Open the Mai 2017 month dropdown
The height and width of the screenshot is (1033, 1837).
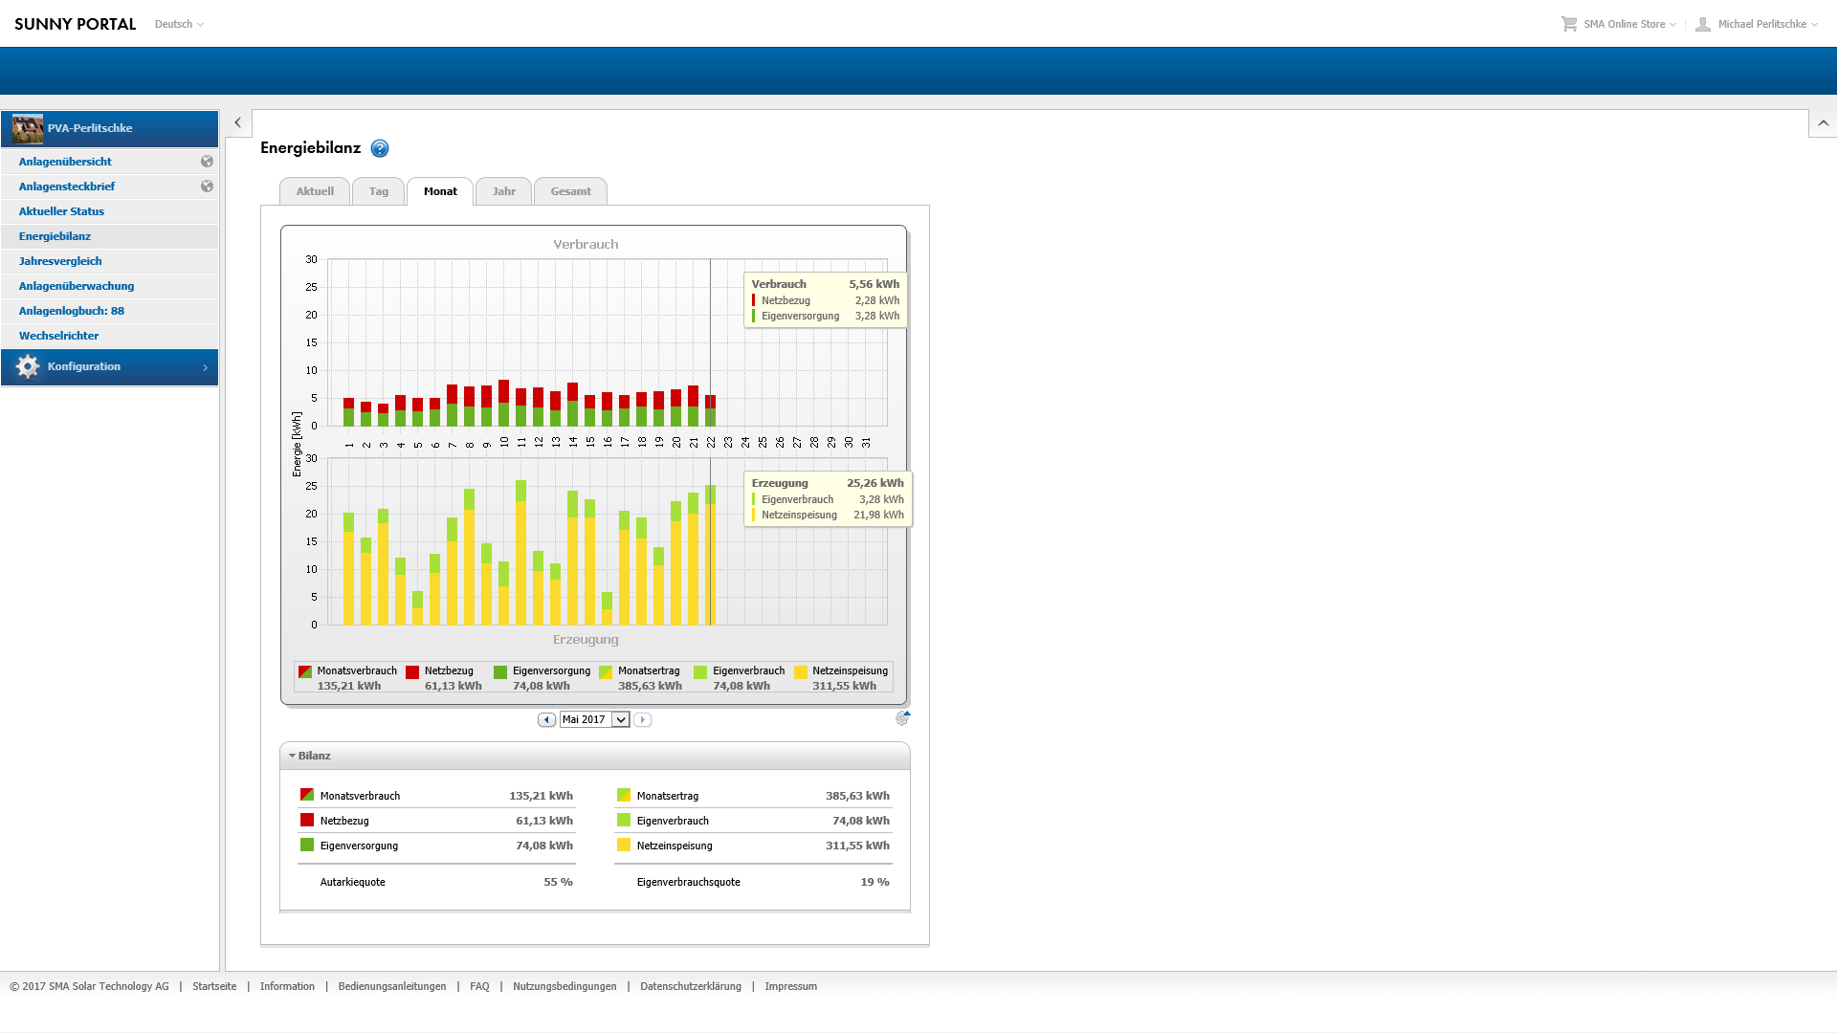point(620,719)
